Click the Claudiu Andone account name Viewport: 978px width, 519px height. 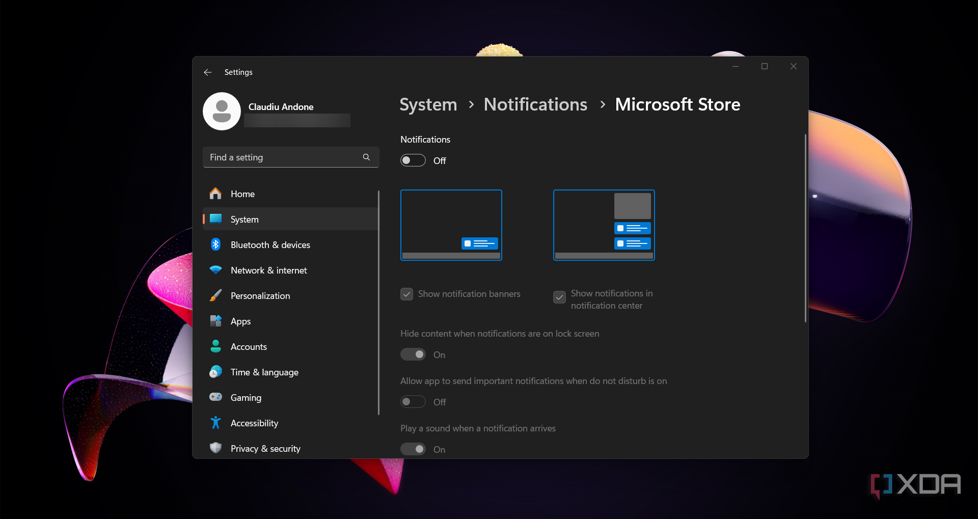click(x=281, y=107)
